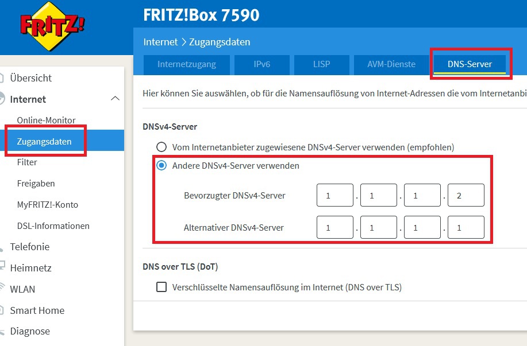The width and height of the screenshot is (527, 346).
Task: Open the Übersicht menu entry
Action: (30, 78)
